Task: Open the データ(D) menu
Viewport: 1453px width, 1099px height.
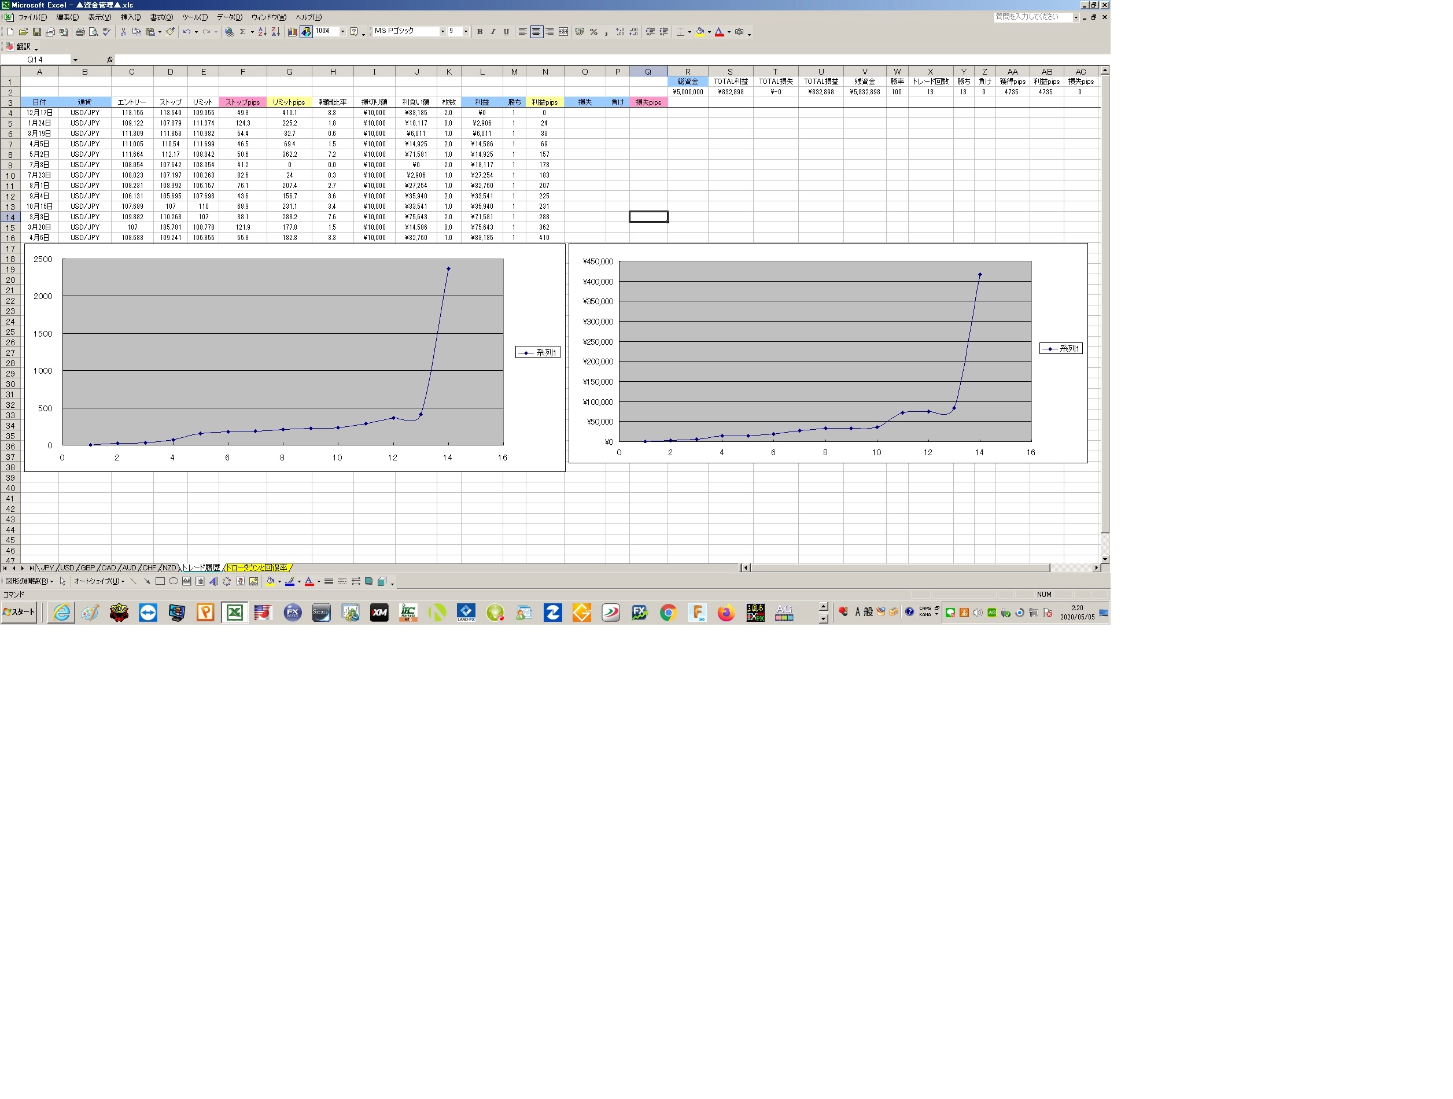Action: (229, 17)
